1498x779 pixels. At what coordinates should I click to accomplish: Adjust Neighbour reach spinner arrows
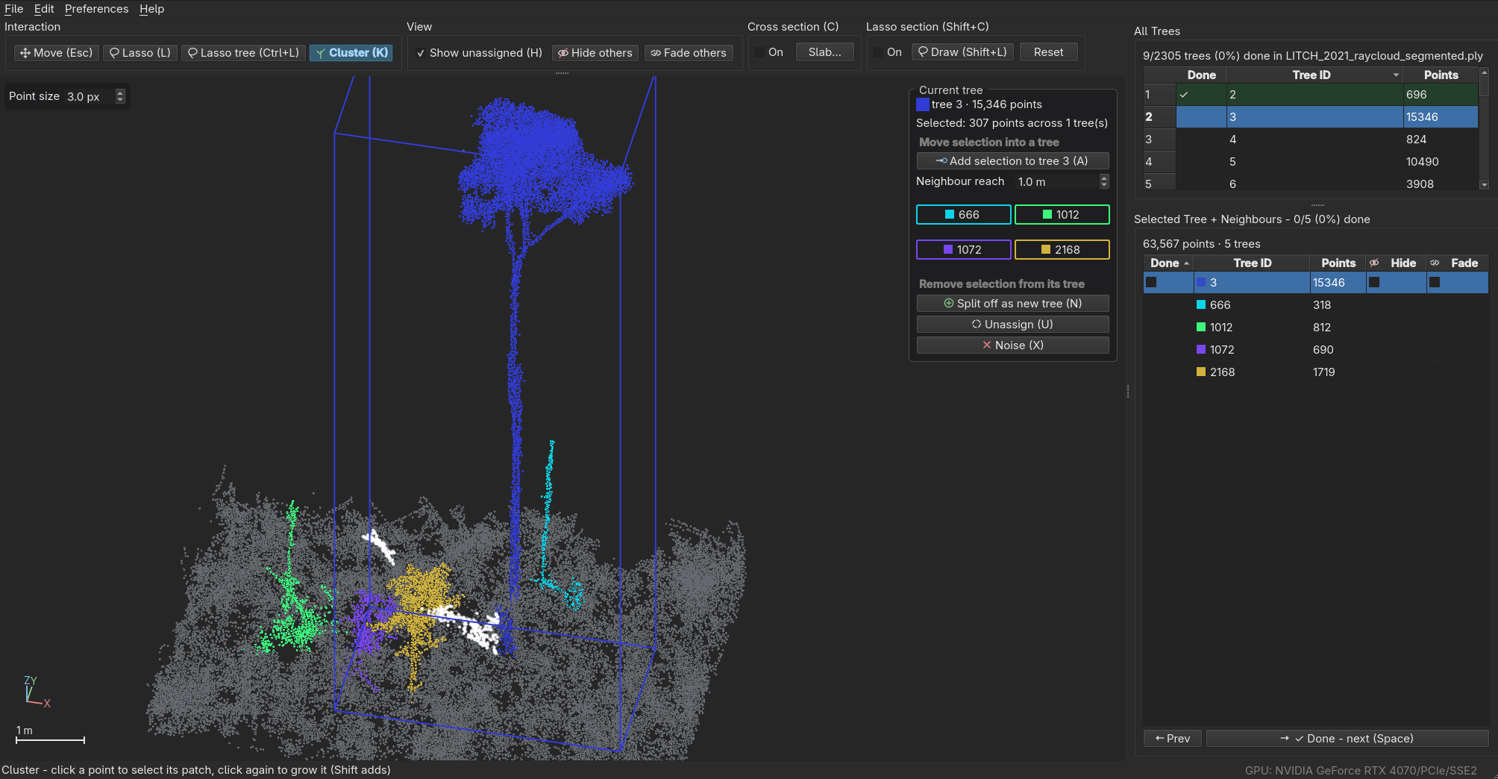[1104, 181]
